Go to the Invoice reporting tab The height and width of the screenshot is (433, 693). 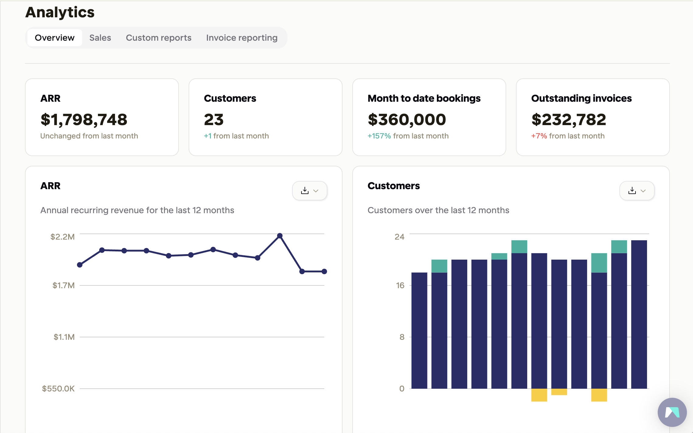242,38
